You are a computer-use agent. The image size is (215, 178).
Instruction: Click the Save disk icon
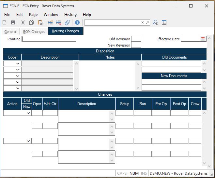13,22
